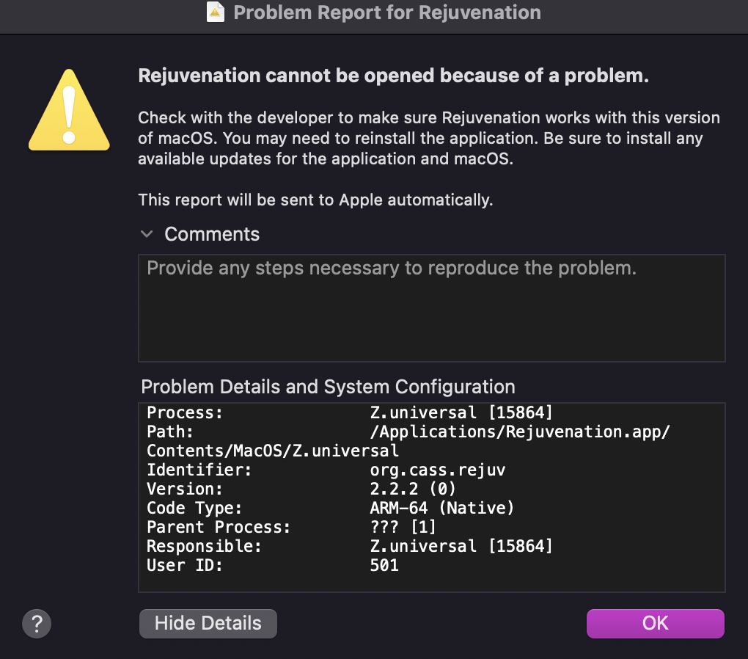This screenshot has width=748, height=659.
Task: Confirm the dialog with OK
Action: coord(655,623)
